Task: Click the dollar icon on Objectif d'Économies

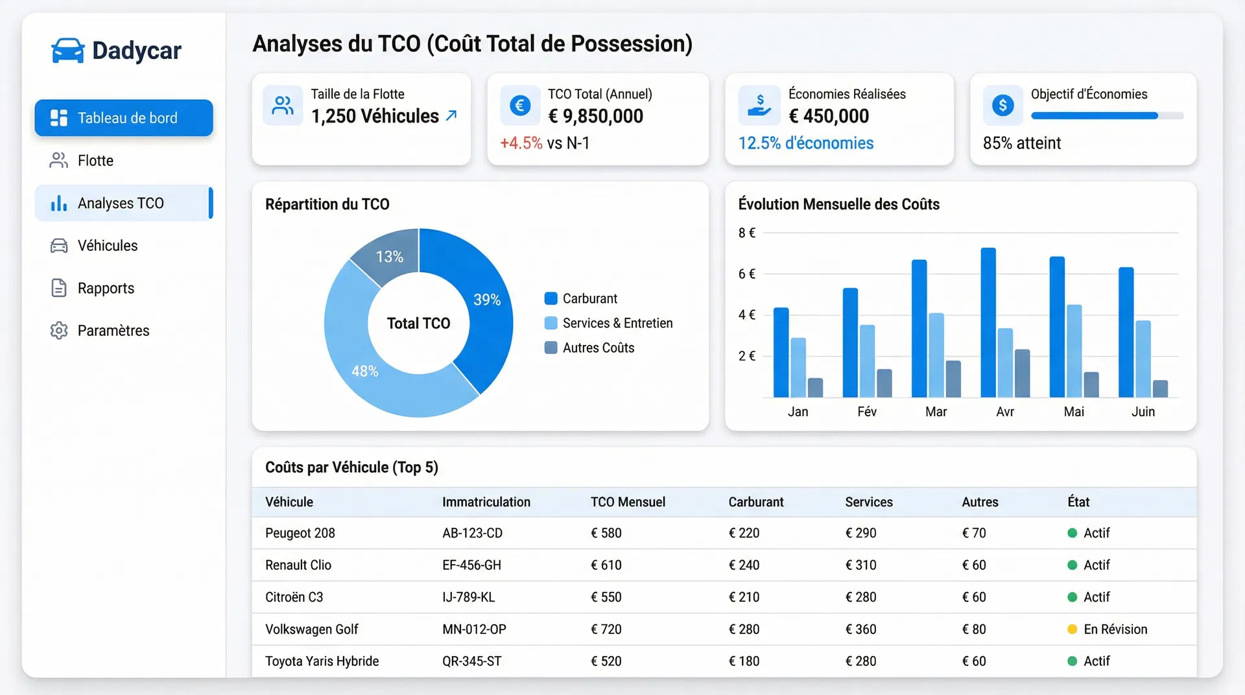Action: tap(1002, 105)
